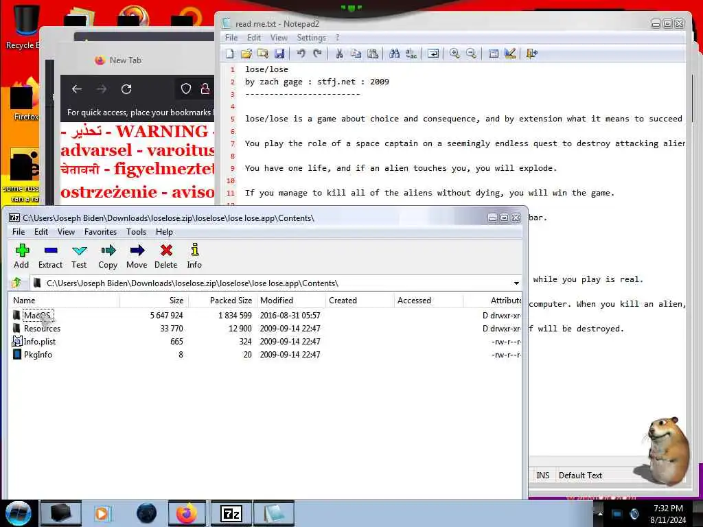This screenshot has width=703, height=527.
Task: Expand the 7-Zip address path dropdown
Action: (516, 283)
